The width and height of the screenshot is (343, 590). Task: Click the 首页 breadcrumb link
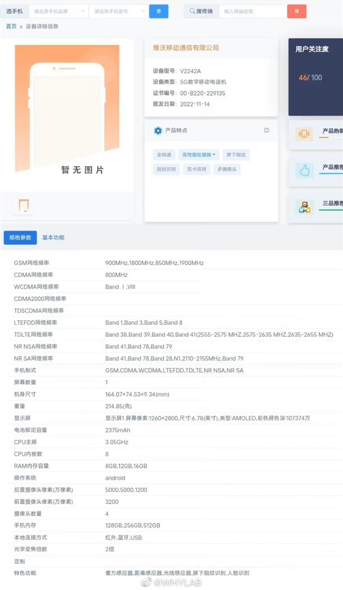[11, 26]
